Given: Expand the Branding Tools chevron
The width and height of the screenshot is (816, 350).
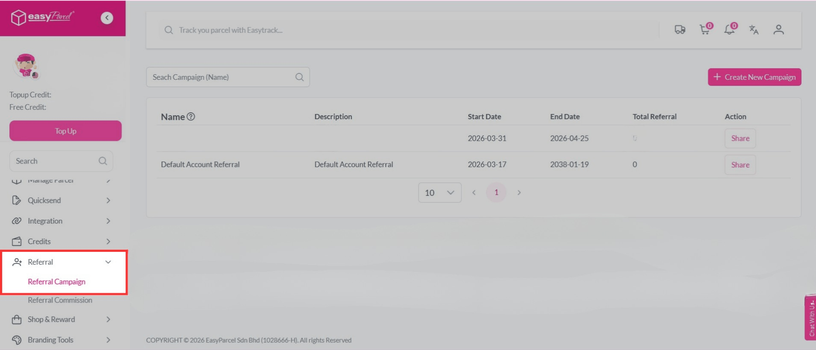Looking at the screenshot, I should pyautogui.click(x=108, y=340).
